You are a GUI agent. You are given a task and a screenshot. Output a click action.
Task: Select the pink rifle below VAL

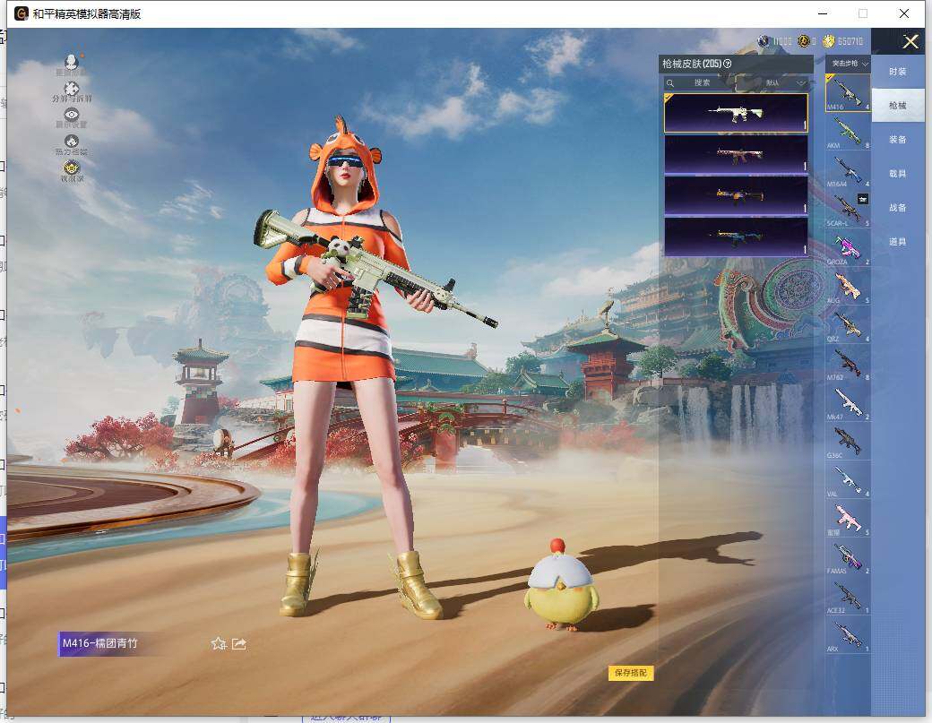tap(848, 518)
